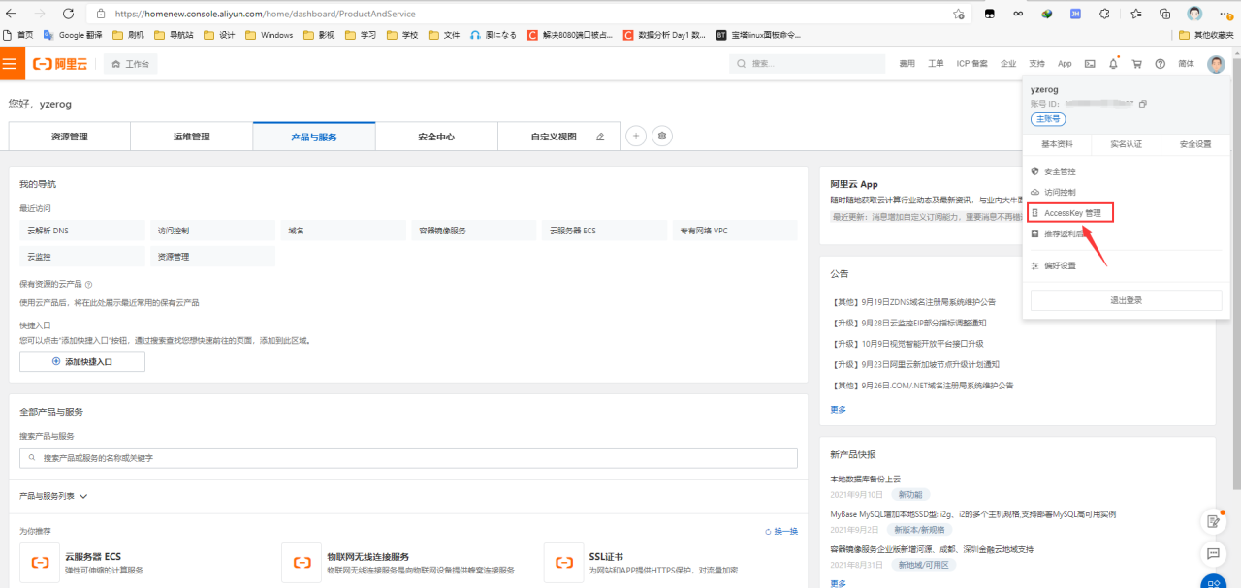Switch to the 安全中心 tab

tap(436, 136)
